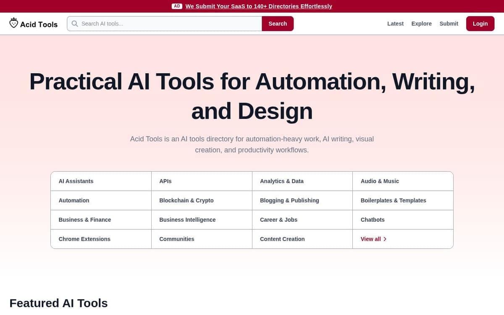Browse Blogging & Publishing category
Image resolution: width=504 pixels, height=315 pixels.
coord(302,200)
